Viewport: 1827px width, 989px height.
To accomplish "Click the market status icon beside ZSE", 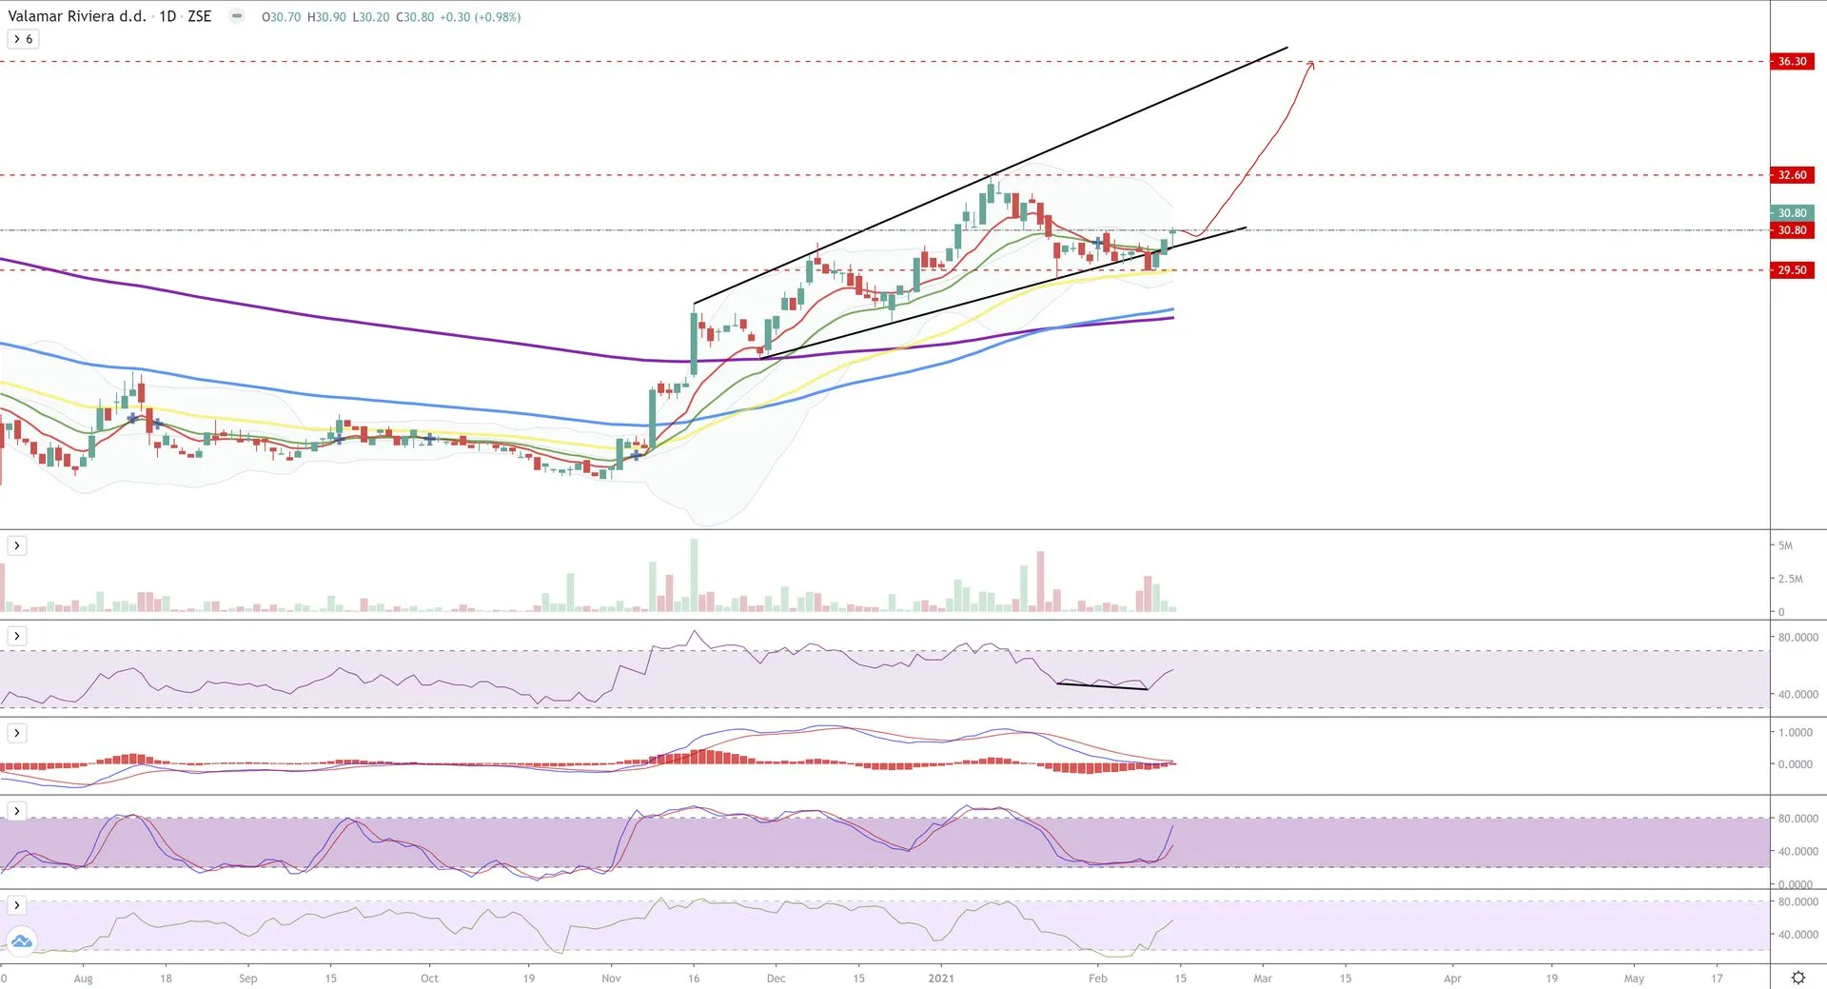I will point(237,16).
